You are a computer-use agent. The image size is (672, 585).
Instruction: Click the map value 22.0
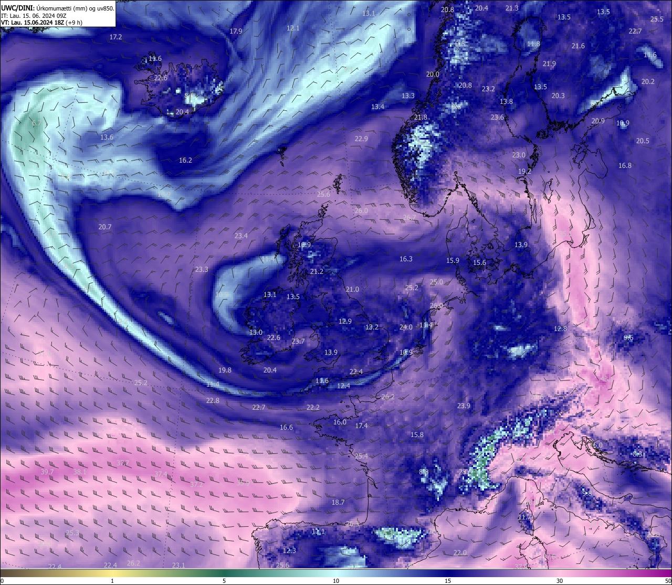click(460, 553)
